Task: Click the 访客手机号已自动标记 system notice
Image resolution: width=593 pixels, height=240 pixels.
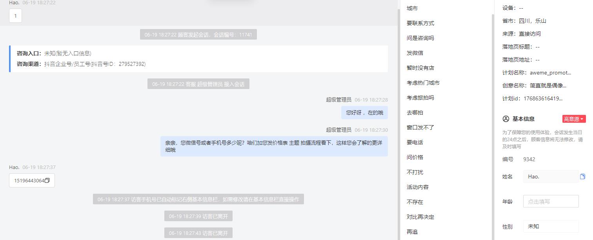Action: pyautogui.click(x=198, y=199)
